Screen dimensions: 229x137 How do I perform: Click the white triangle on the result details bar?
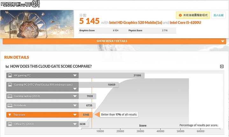[223, 41]
